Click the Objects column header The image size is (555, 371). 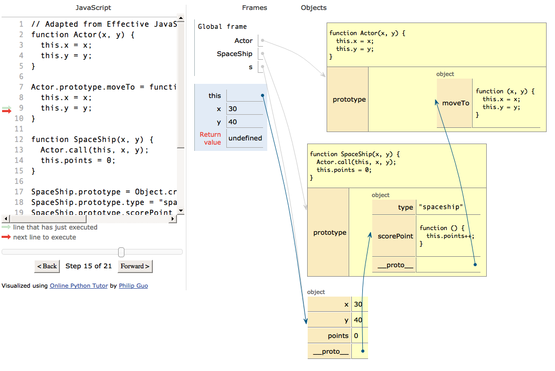point(313,8)
